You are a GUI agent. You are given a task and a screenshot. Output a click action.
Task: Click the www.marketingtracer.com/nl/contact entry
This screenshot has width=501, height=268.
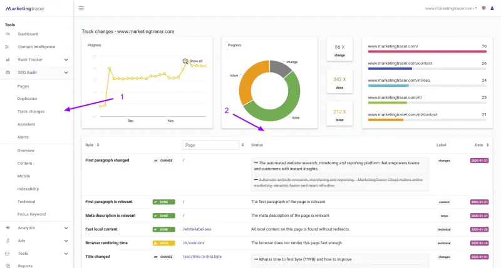(x=427, y=117)
